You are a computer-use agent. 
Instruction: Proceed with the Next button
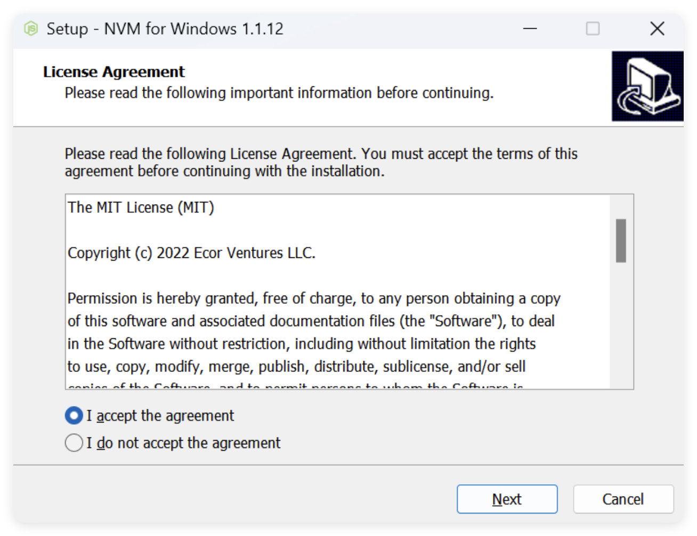coord(507,499)
